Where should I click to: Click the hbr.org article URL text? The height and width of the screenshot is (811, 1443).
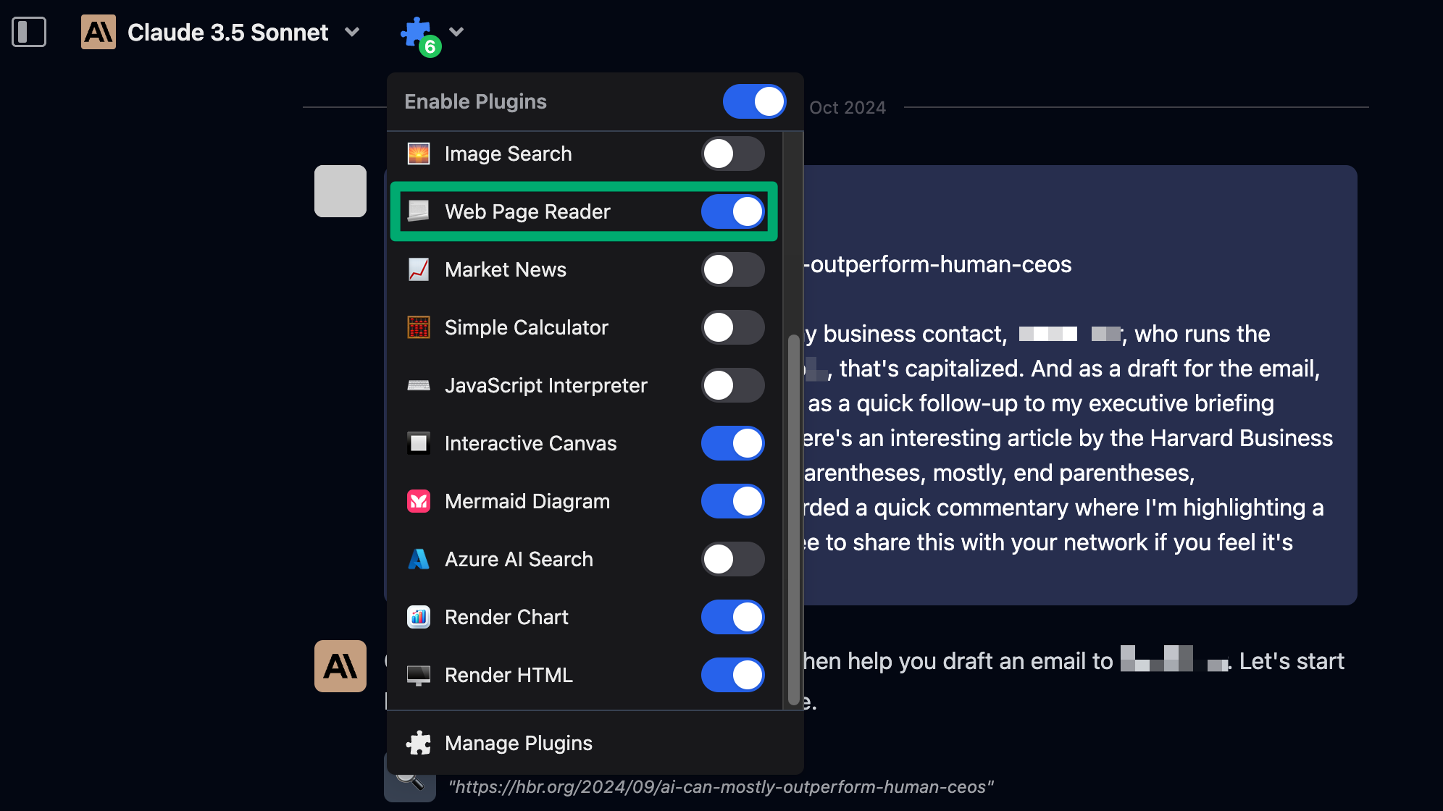tap(721, 787)
